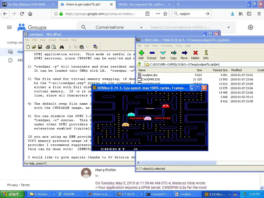Screen dimensions: 264x198
Task: Open the page actions three-dot menu
Action: (158, 14)
